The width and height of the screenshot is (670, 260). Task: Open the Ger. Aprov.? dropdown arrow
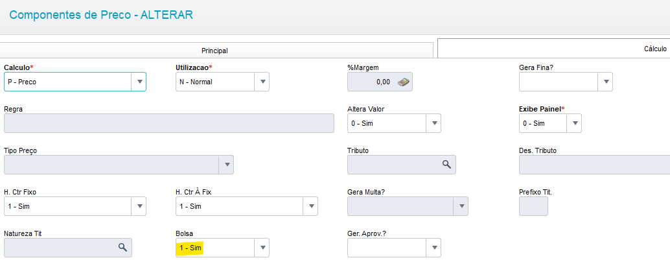434,248
